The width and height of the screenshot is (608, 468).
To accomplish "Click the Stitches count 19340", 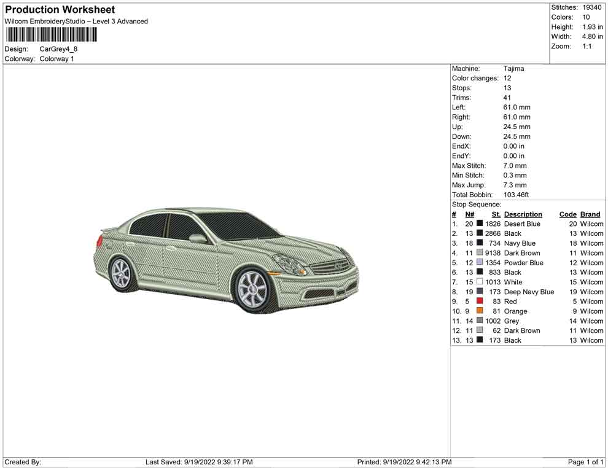I will tap(592, 7).
